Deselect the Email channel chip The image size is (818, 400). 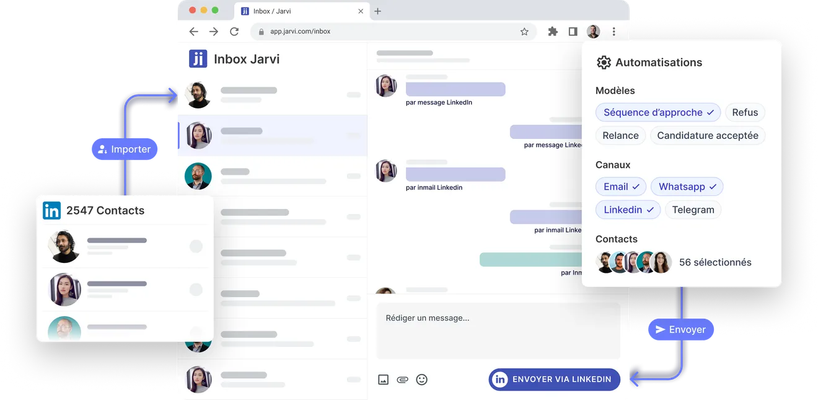pyautogui.click(x=620, y=187)
